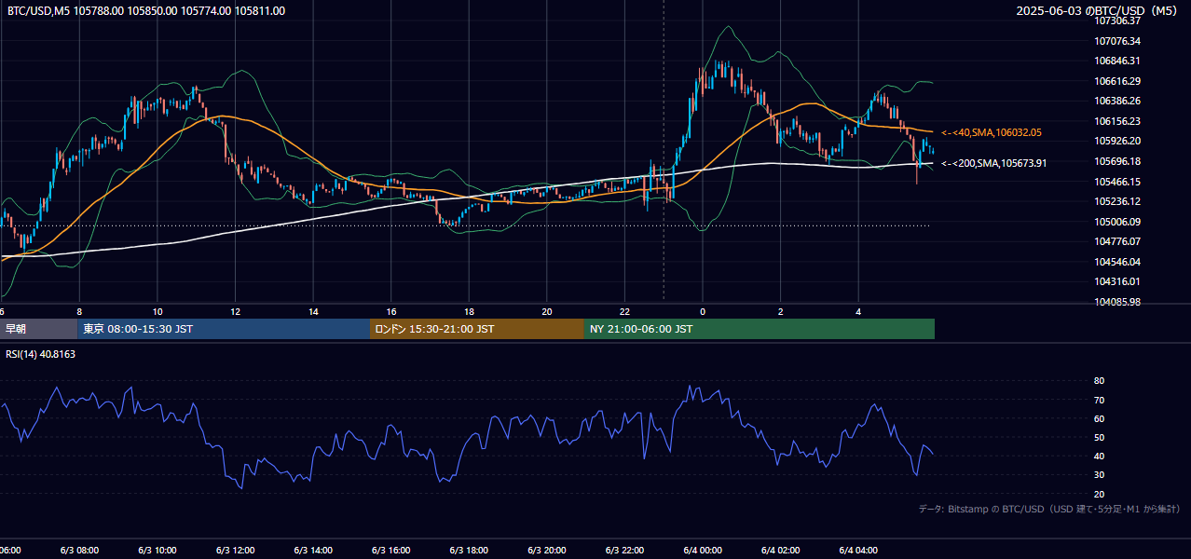
Task: Click RSI scale value 30
Action: point(1100,475)
